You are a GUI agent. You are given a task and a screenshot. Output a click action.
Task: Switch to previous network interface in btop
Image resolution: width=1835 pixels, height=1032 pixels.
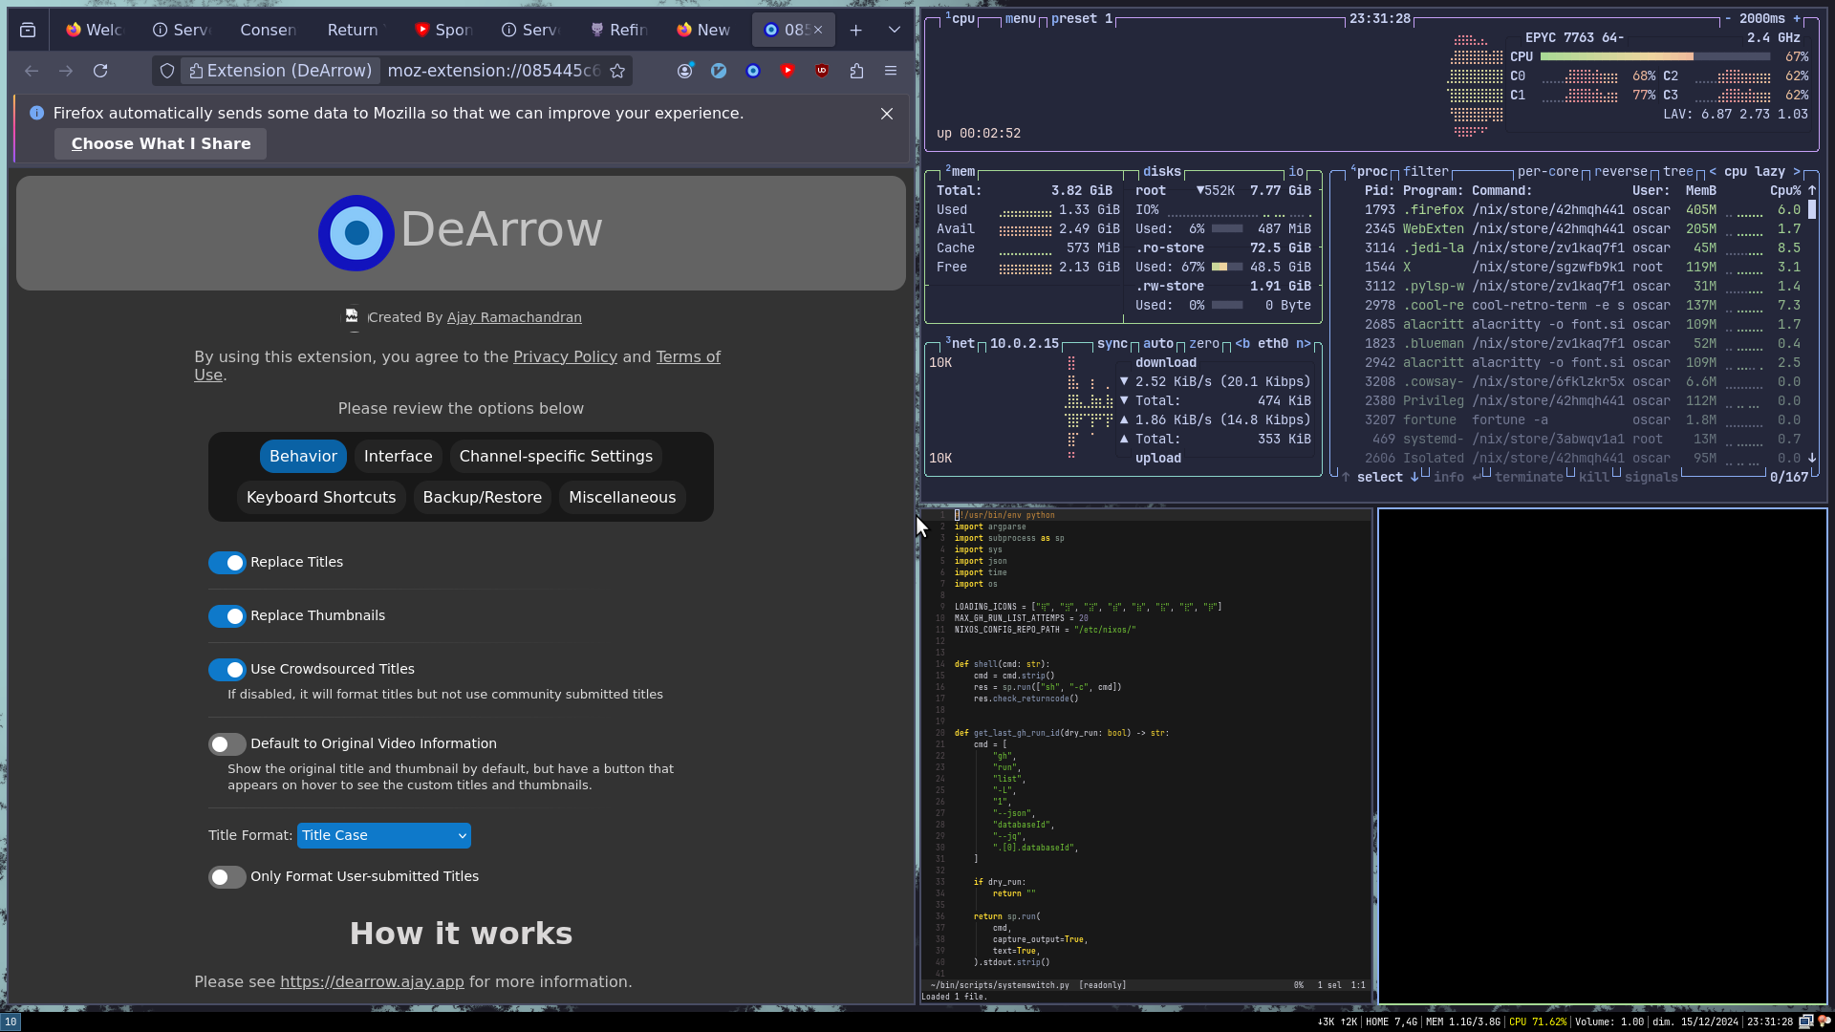(1242, 343)
